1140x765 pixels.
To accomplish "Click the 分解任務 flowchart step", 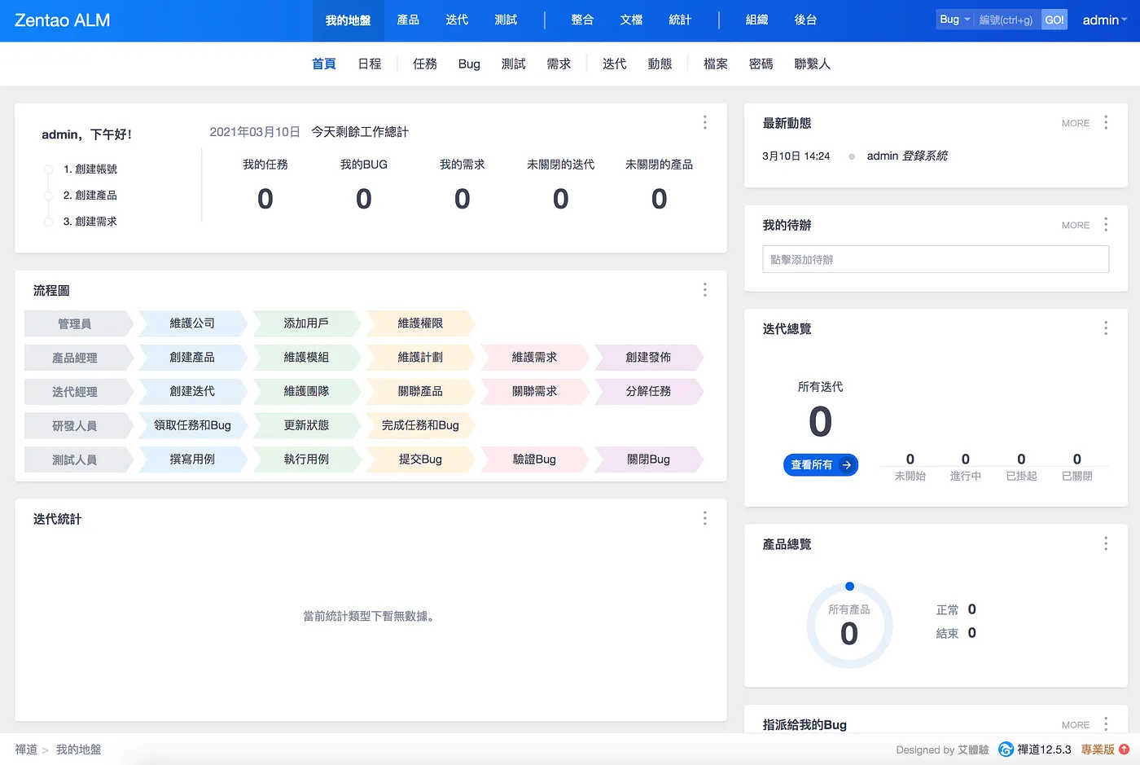I will (648, 391).
